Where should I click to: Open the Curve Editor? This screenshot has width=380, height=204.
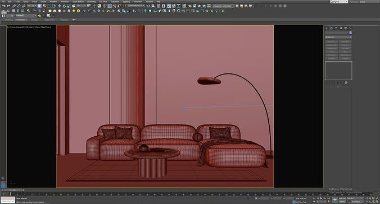(174, 6)
